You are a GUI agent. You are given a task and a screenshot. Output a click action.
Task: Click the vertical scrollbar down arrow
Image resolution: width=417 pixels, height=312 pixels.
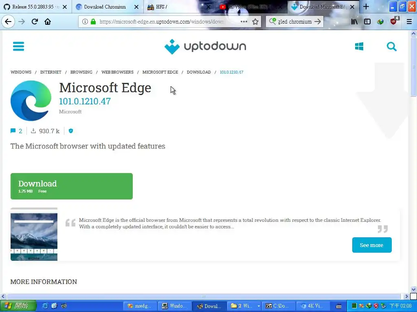tap(413, 289)
